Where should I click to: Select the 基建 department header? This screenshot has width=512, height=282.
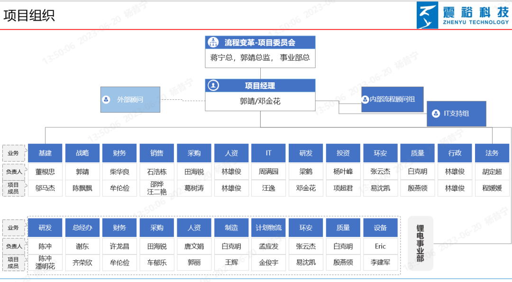point(45,153)
